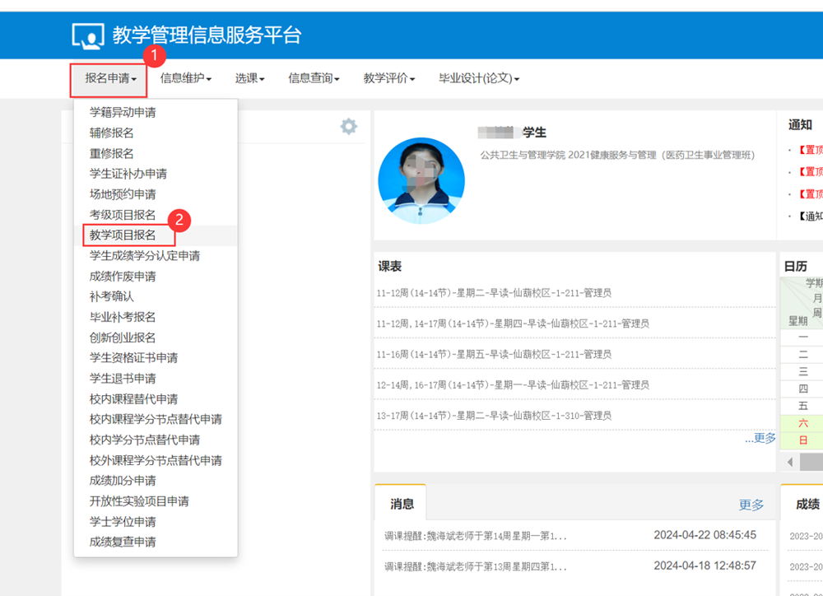Open the first 【置顶】 notification link
Screen dimensions: 823x596
(x=809, y=149)
